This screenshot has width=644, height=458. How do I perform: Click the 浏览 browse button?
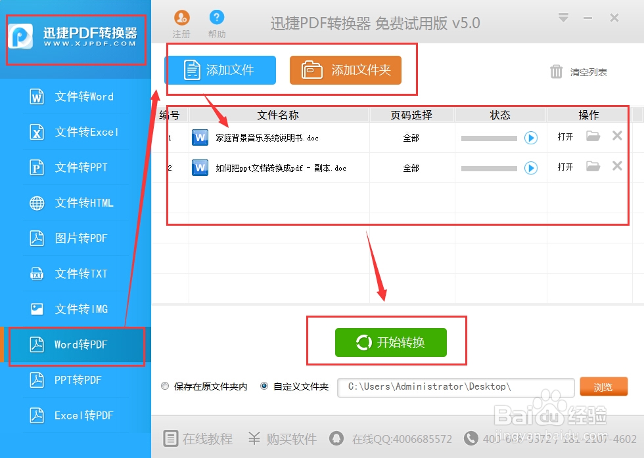(603, 386)
